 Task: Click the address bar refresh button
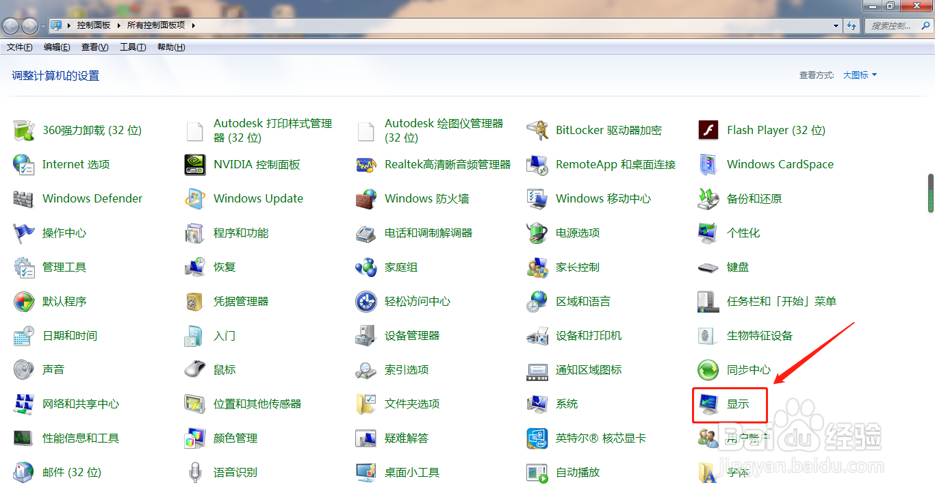coord(851,25)
